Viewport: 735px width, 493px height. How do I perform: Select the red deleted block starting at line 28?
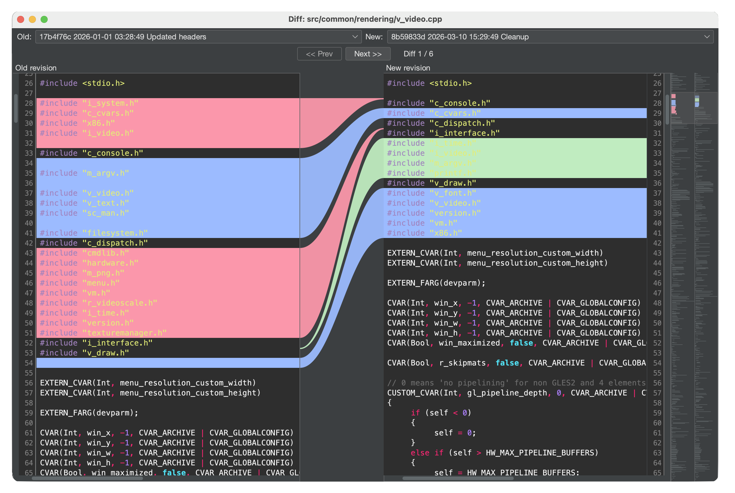(x=157, y=123)
